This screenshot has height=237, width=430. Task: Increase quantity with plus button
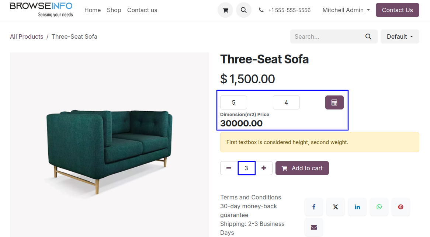coord(264,168)
